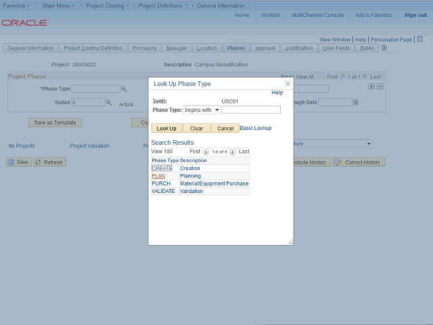Click page layout icon beside Personalize Page
433x325 pixels.
click(419, 39)
